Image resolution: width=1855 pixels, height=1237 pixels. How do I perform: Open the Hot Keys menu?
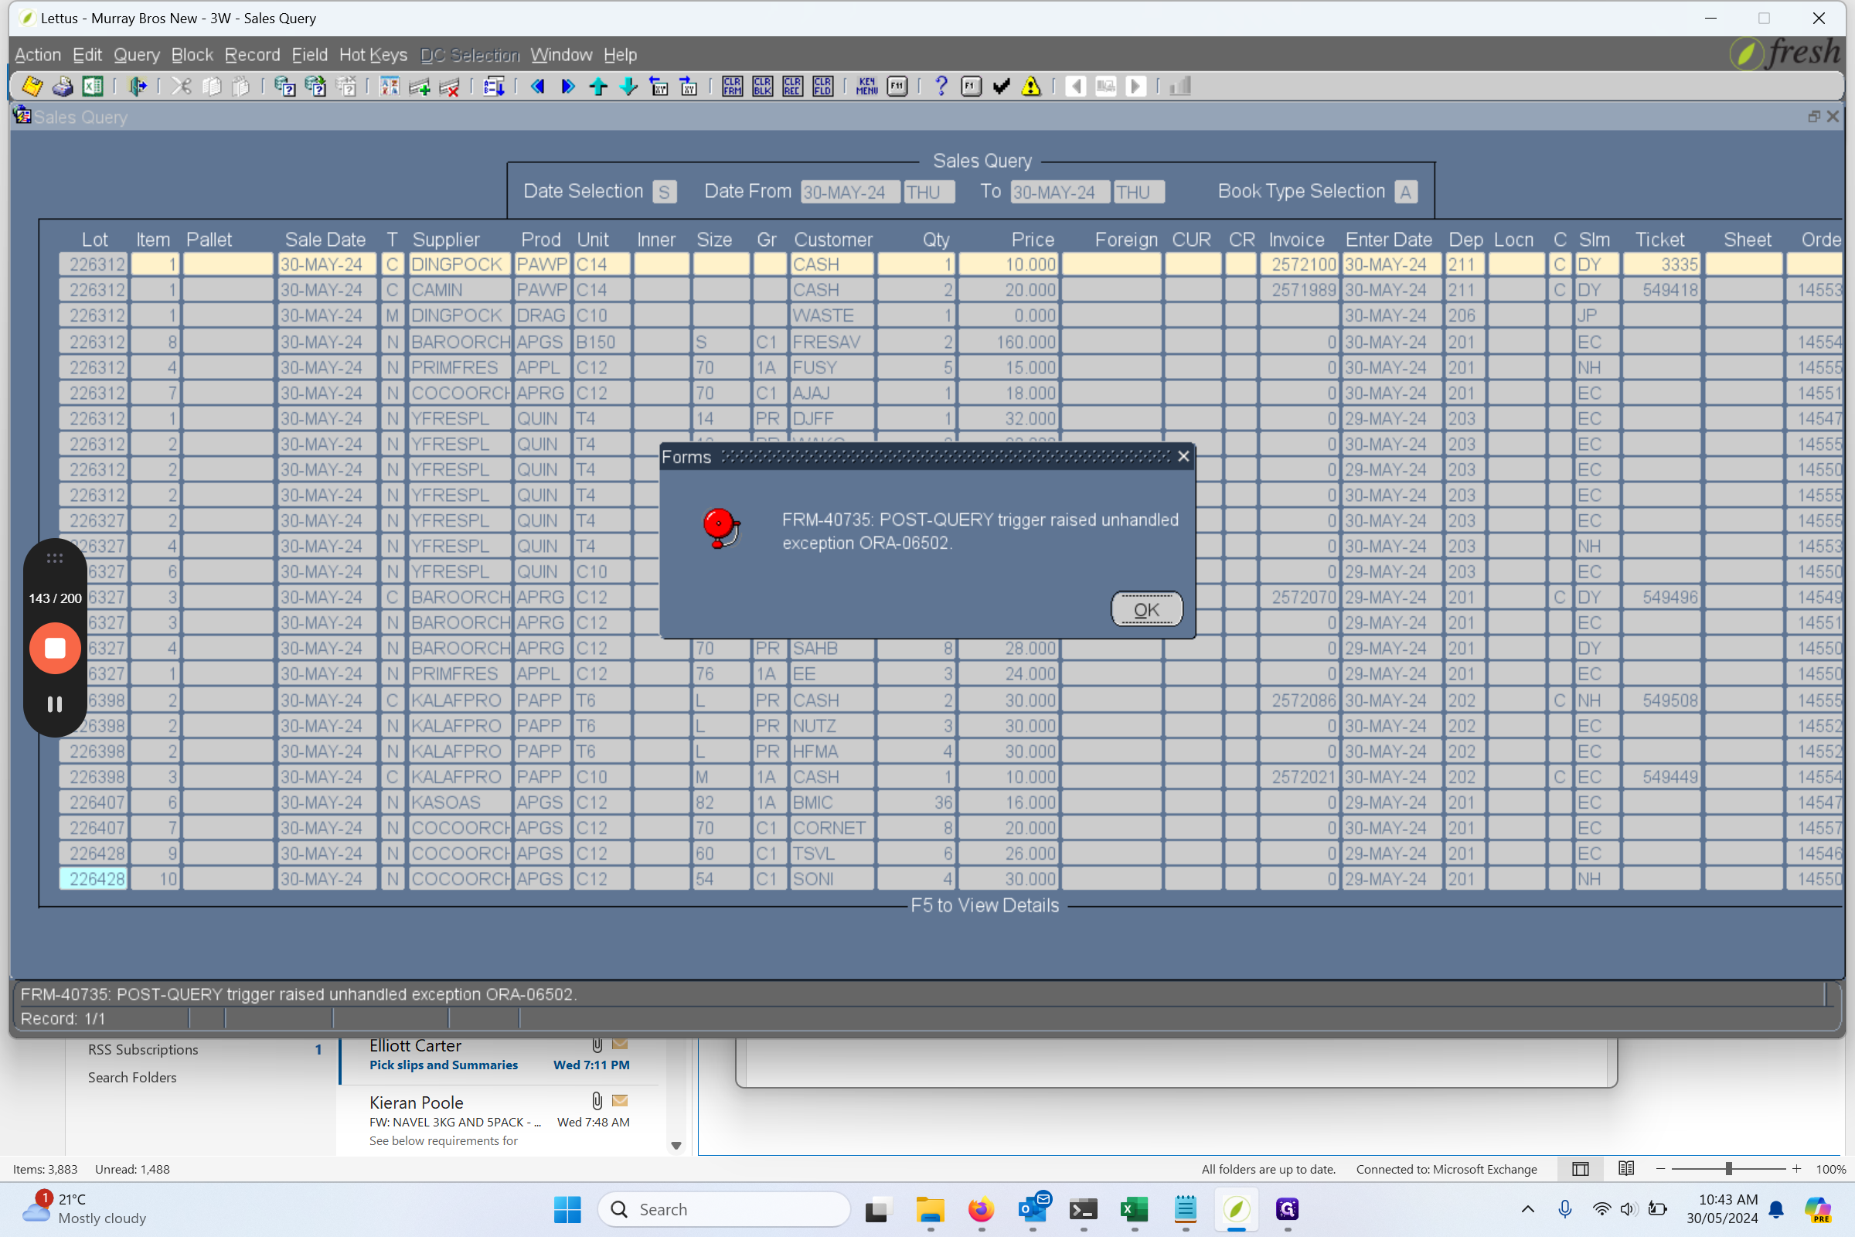tap(373, 55)
